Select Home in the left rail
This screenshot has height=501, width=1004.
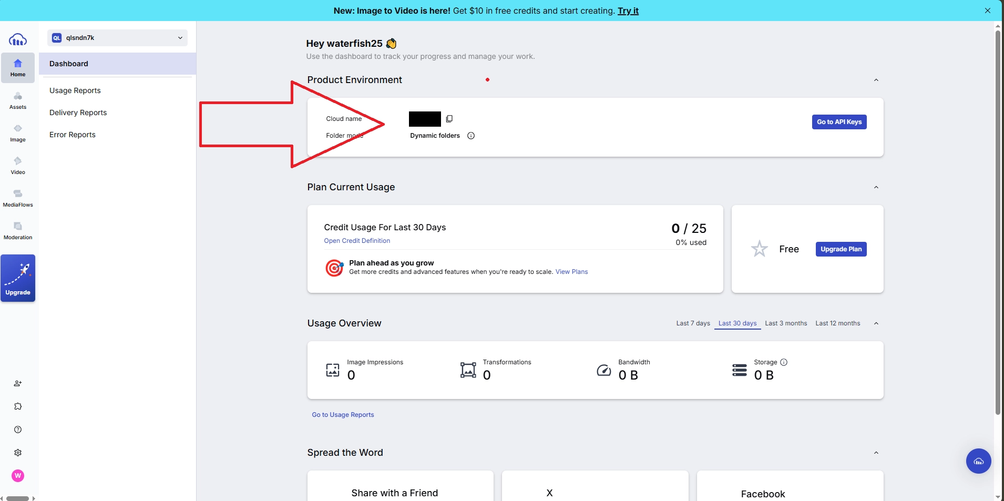tap(18, 68)
